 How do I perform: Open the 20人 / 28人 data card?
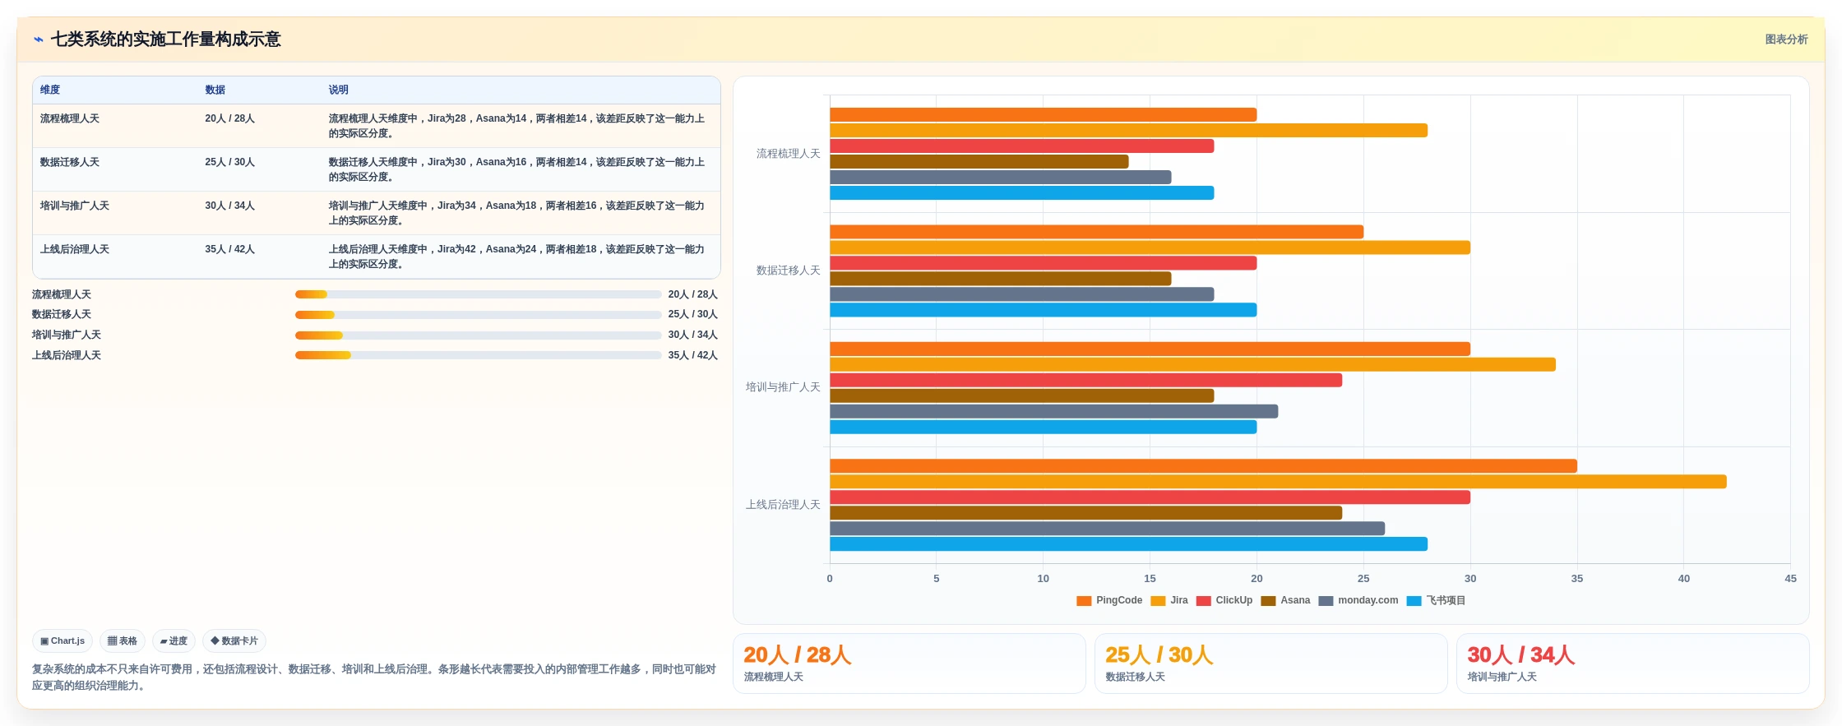[909, 664]
